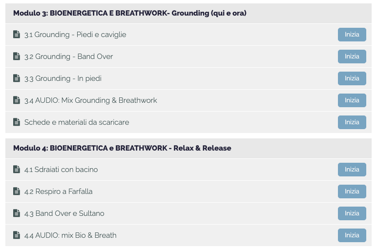Click the icon beside 4.4 AUDIO mix Bio

click(16, 235)
